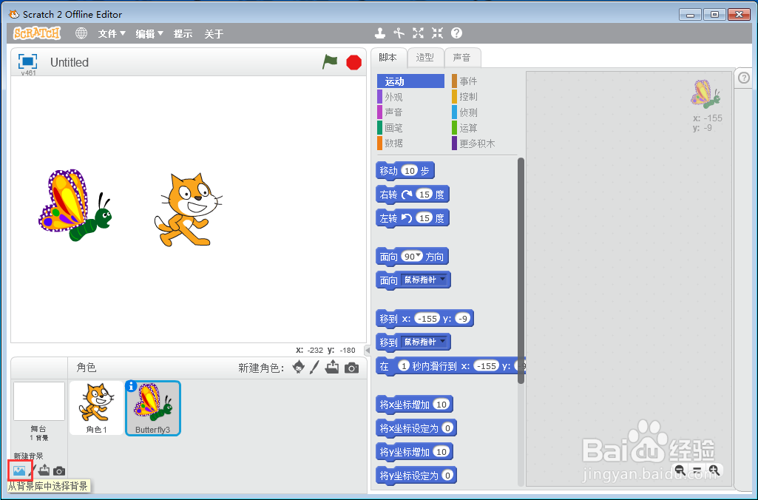Screen dimensions: 758x500
Task: Zoom out the scripts area
Action: tap(680, 470)
